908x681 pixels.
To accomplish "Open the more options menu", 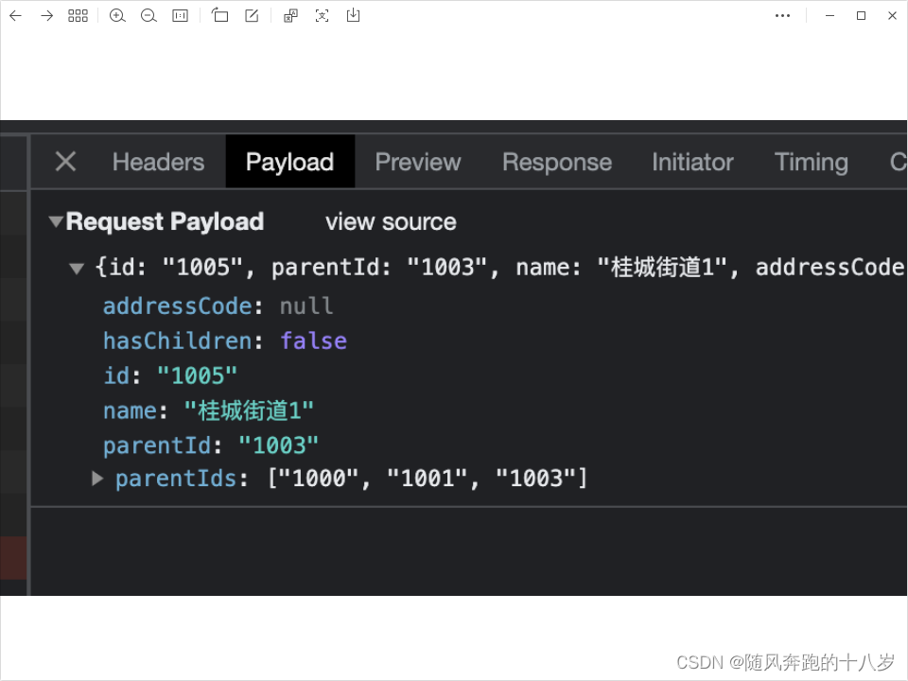I will click(x=782, y=15).
